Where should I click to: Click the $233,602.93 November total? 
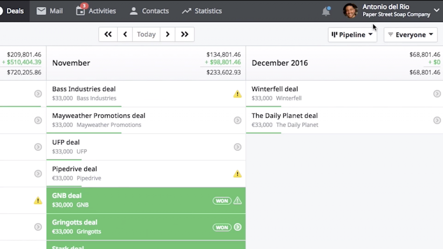[224, 72]
